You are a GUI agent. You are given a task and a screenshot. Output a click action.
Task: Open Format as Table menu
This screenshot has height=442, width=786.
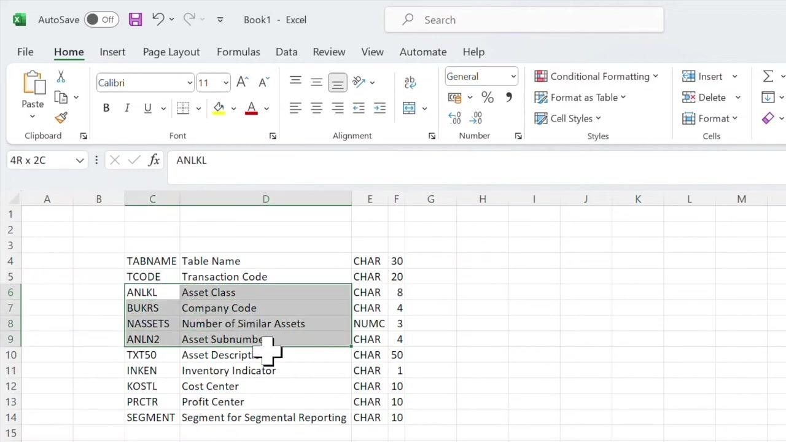(580, 97)
